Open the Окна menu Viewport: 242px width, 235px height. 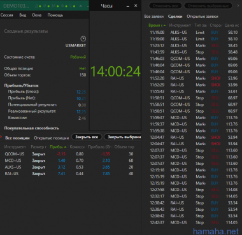click(x=37, y=15)
